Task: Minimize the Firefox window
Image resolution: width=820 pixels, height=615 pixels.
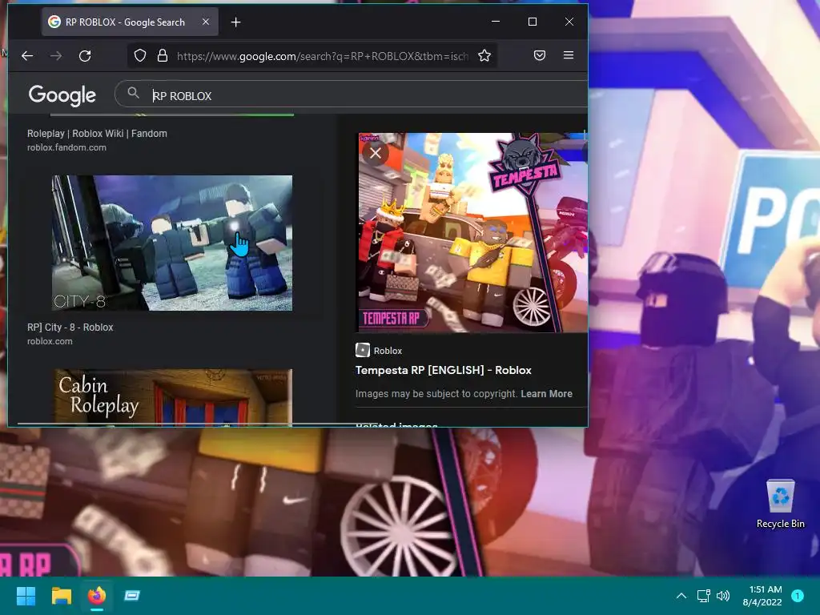Action: tap(496, 22)
